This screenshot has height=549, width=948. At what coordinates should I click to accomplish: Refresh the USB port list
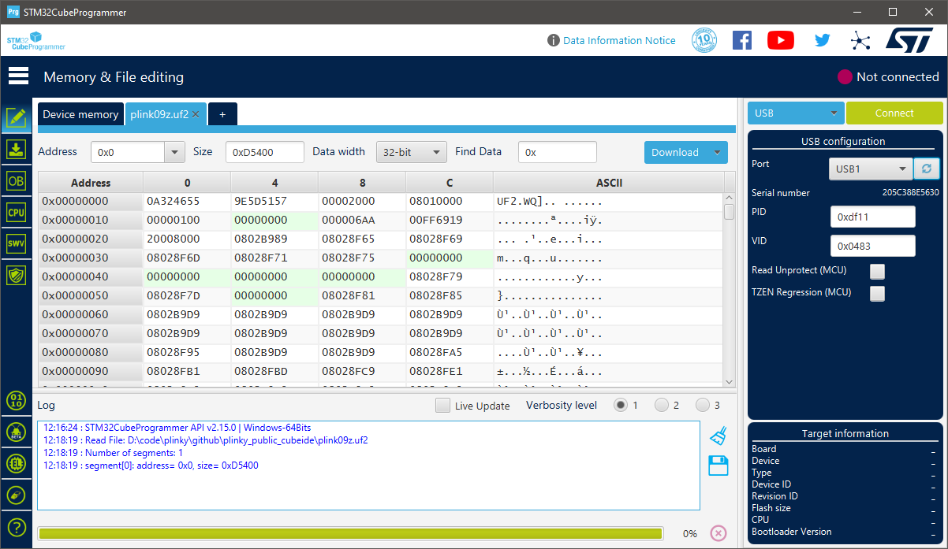coord(926,169)
